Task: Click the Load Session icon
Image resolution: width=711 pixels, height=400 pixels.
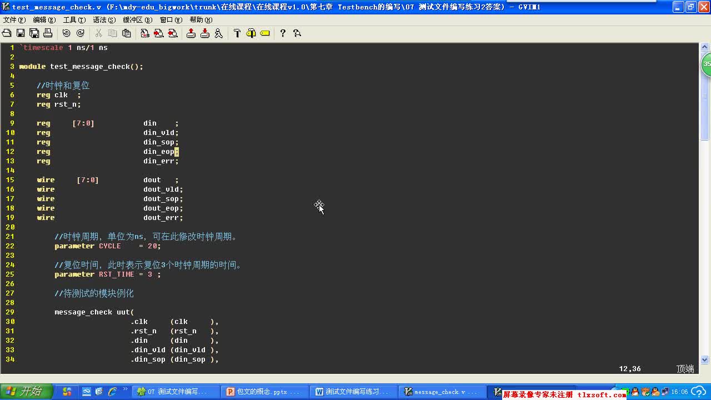Action: click(191, 33)
